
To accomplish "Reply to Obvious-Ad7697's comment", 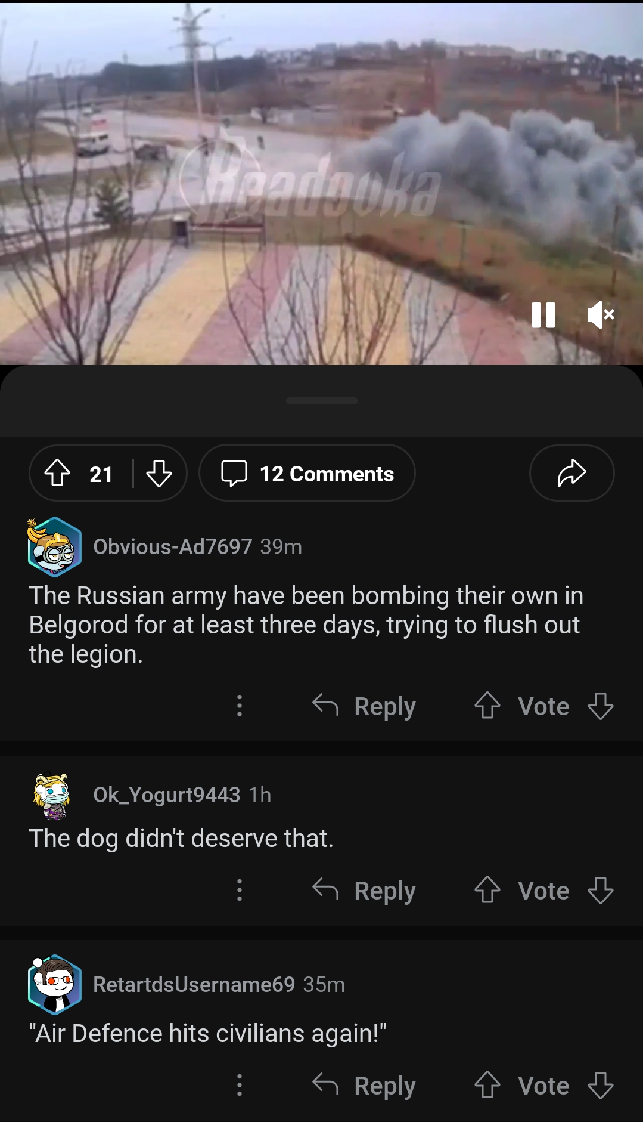I will [364, 706].
